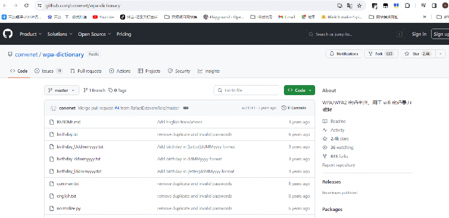Expand the hidden bookmarks chevron
449x218 pixels.
pos(424,17)
